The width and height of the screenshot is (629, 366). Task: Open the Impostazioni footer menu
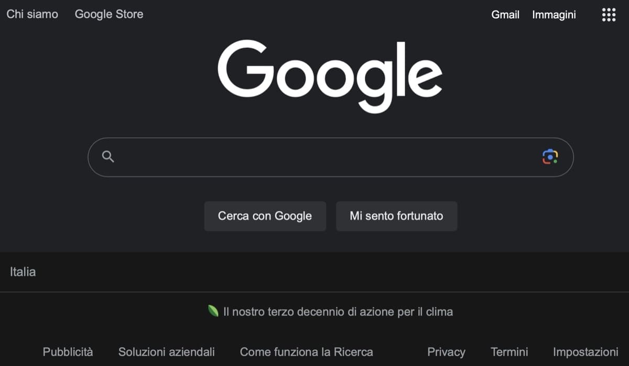(x=585, y=352)
